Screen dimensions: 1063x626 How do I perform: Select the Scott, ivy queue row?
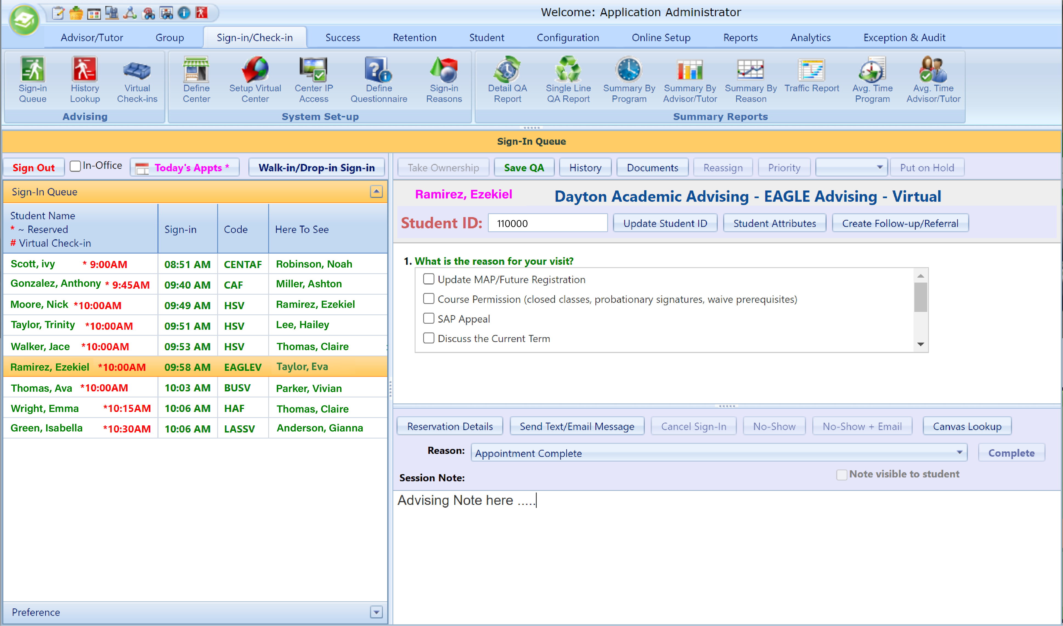195,264
